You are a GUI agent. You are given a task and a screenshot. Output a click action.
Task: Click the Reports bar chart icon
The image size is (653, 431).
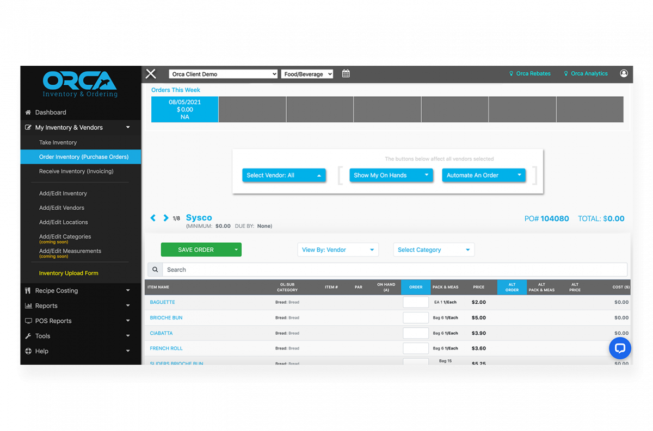[28, 306]
